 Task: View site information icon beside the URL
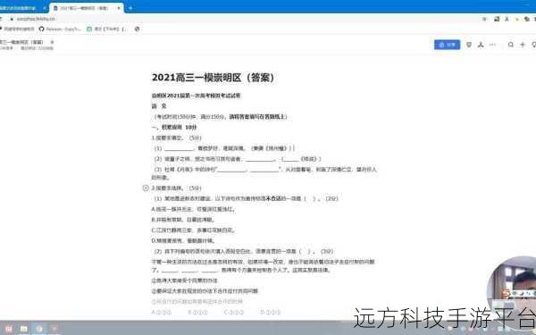[12, 19]
